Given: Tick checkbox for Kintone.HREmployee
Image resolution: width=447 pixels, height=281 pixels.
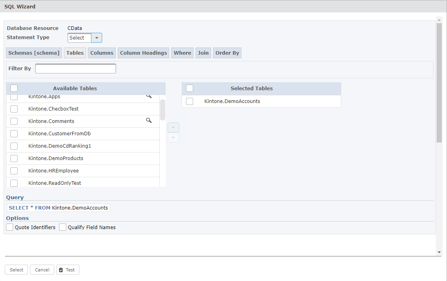Looking at the screenshot, I should coord(14,171).
